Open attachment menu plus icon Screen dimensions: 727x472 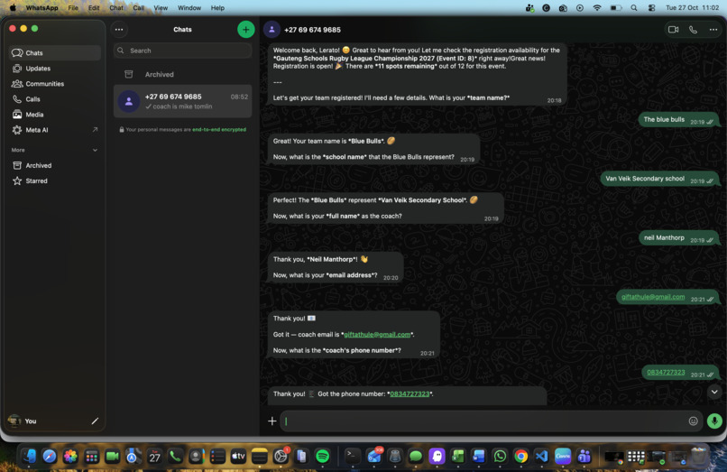pos(272,421)
